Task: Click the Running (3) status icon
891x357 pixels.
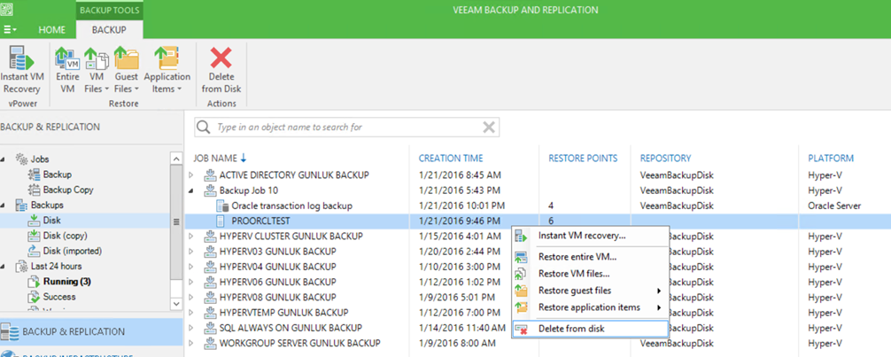Action: 35,282
